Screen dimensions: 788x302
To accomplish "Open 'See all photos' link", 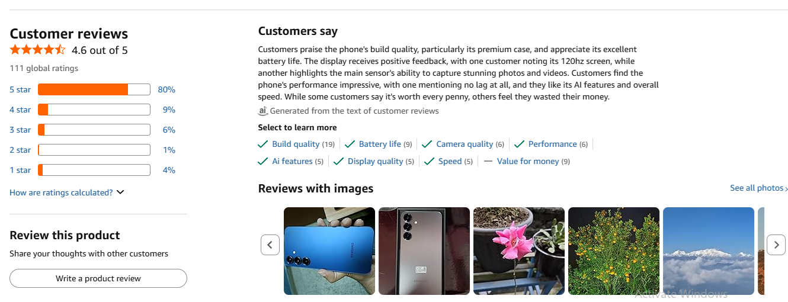I will [758, 188].
